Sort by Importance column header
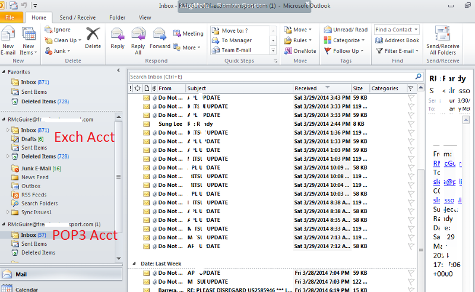 131,88
